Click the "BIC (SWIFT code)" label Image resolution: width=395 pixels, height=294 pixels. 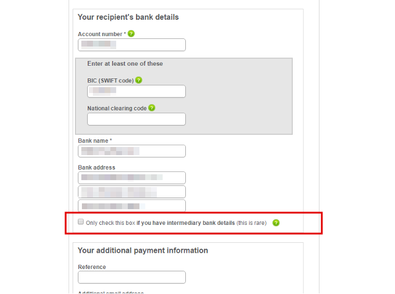coord(110,81)
